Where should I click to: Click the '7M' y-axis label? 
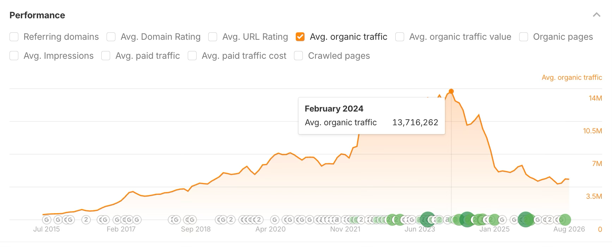(x=597, y=164)
